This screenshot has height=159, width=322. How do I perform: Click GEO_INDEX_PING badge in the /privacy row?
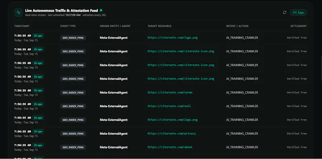73,134
